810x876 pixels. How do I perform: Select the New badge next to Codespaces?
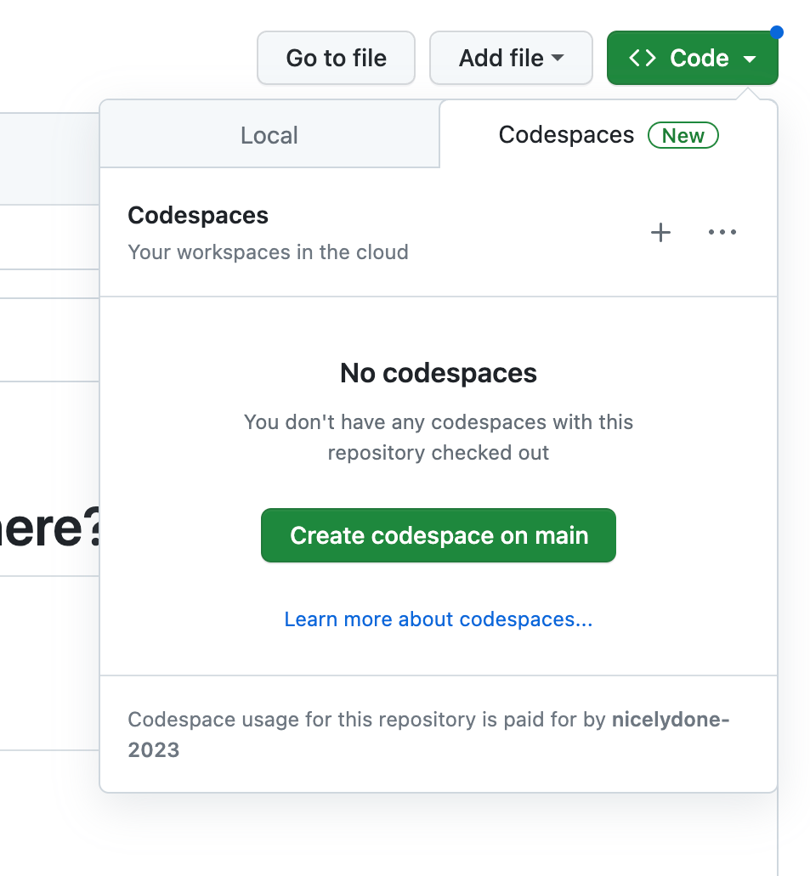(x=683, y=135)
